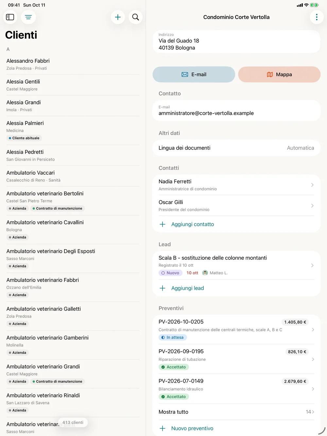Change Lingua dei documenti Automatica setting
Image resolution: width=327 pixels, height=436 pixels.
coord(236,148)
